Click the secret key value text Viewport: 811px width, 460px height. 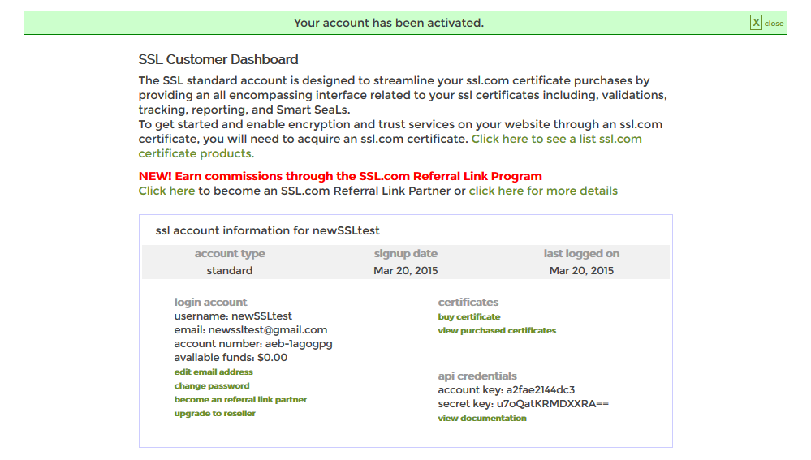point(553,404)
